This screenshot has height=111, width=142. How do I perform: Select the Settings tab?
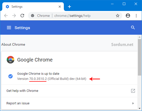[33, 7]
